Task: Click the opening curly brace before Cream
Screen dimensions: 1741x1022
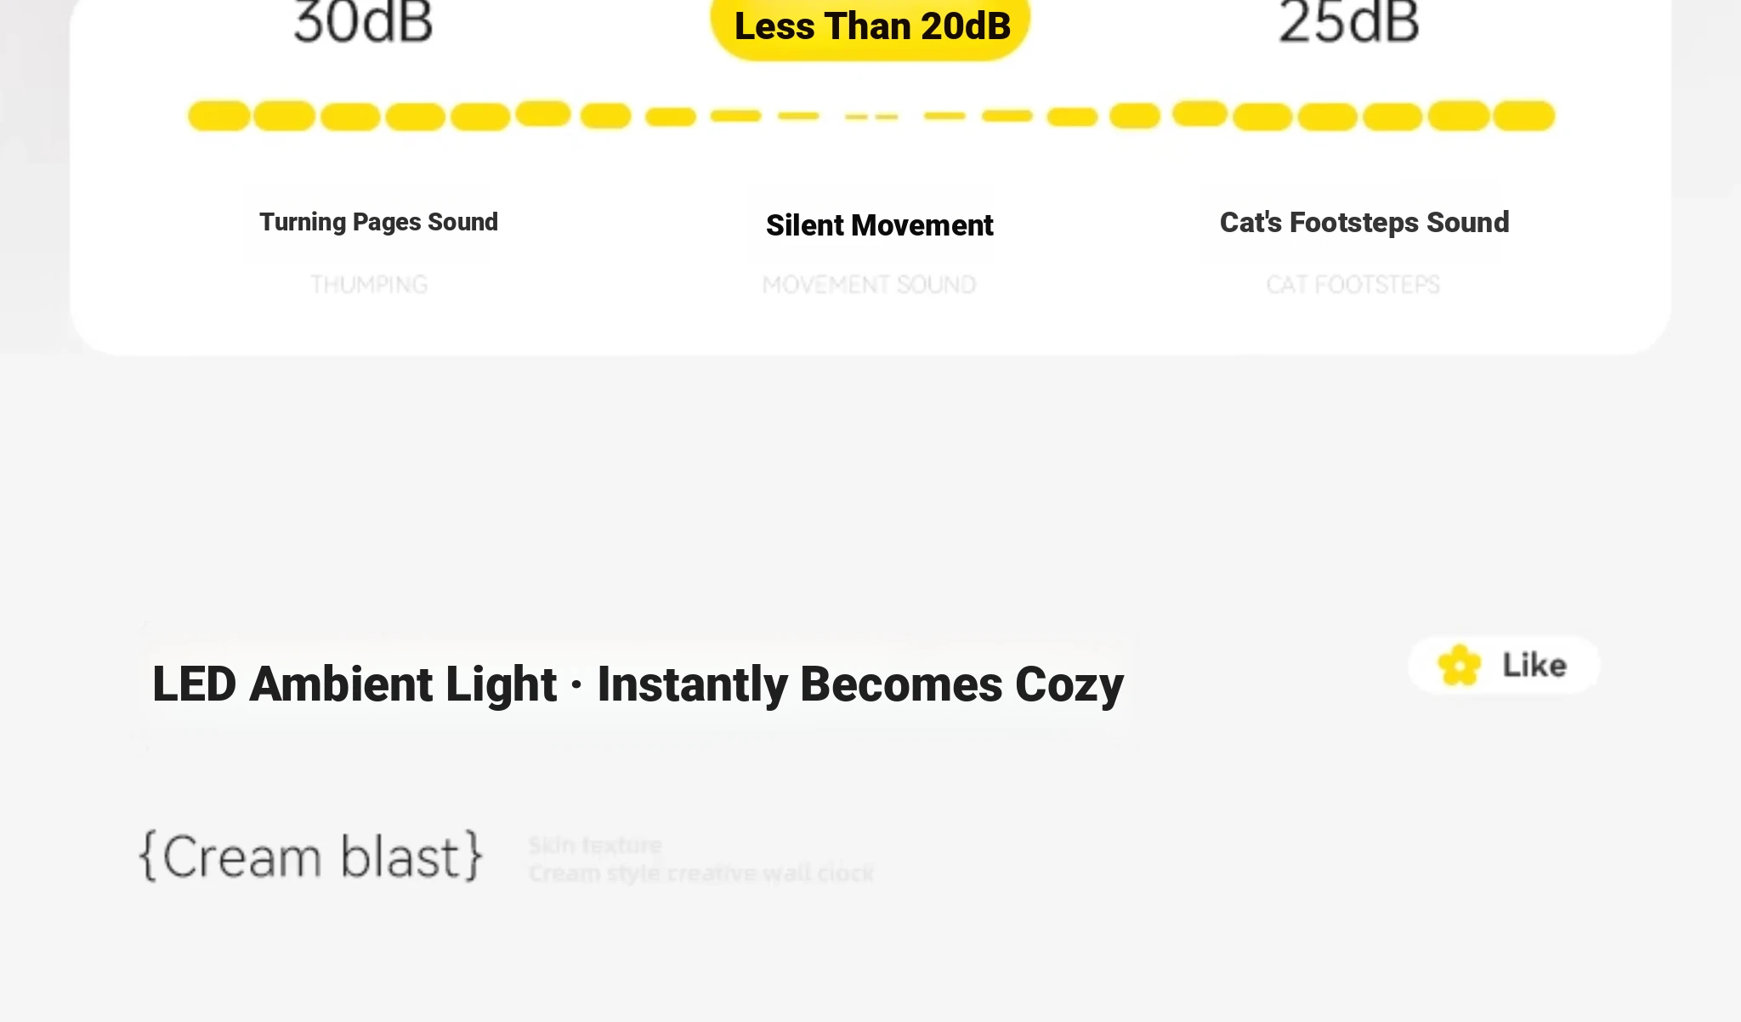Action: pos(149,856)
